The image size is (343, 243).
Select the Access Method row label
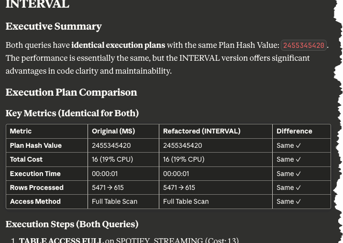[x=35, y=201]
